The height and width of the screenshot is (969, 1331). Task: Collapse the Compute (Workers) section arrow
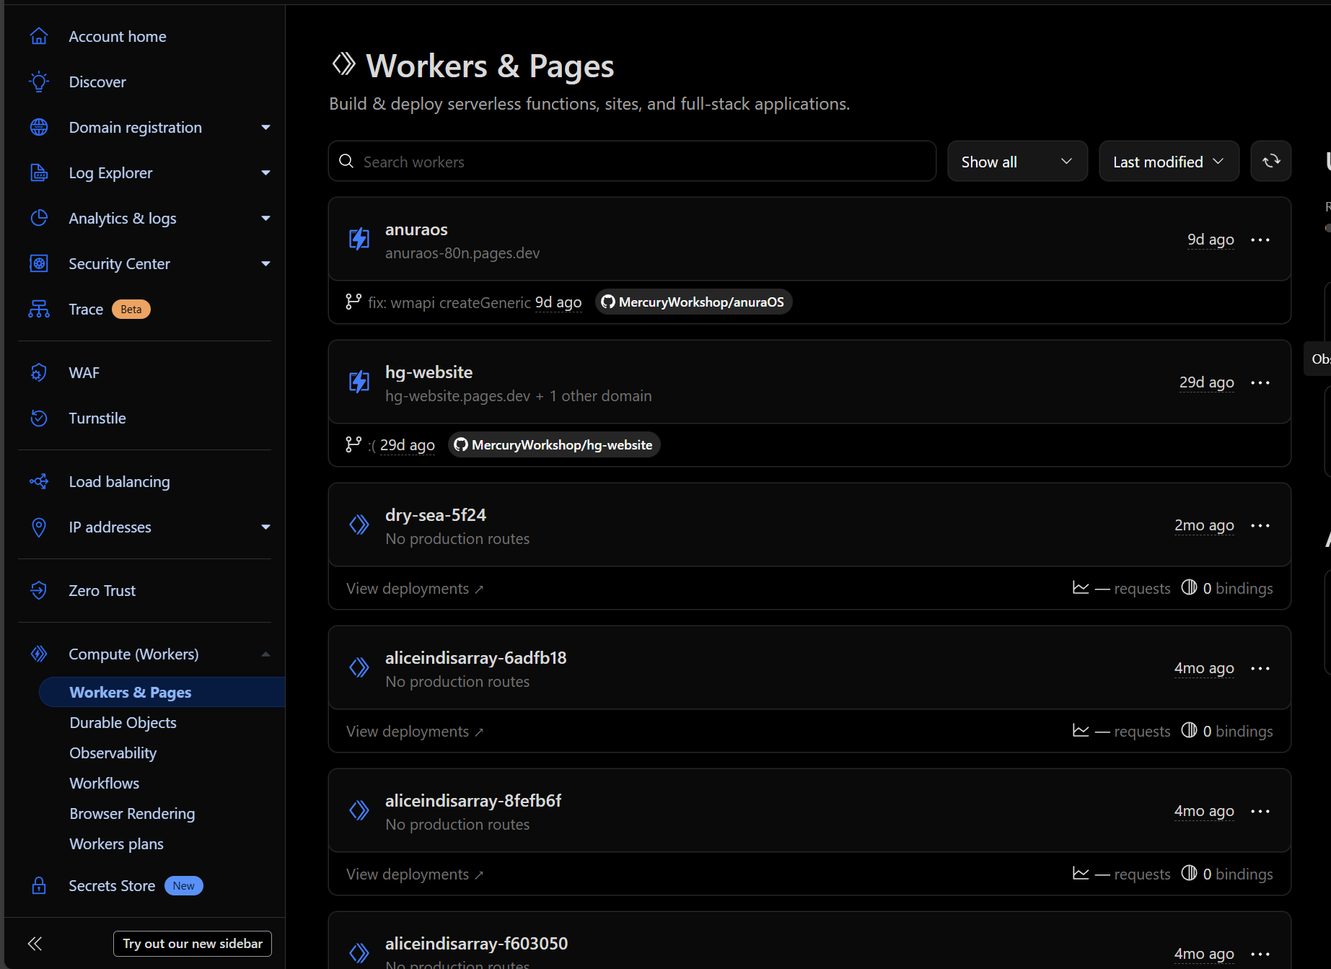265,654
